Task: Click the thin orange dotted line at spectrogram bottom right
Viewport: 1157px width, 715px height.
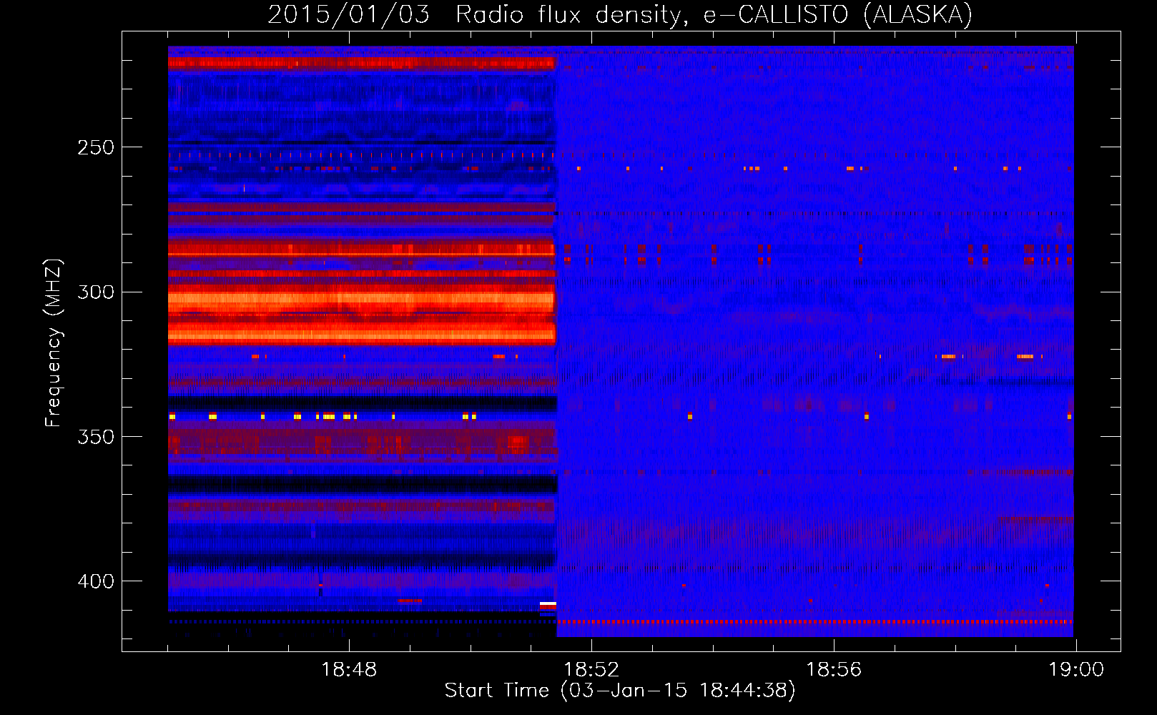Action: 815,622
